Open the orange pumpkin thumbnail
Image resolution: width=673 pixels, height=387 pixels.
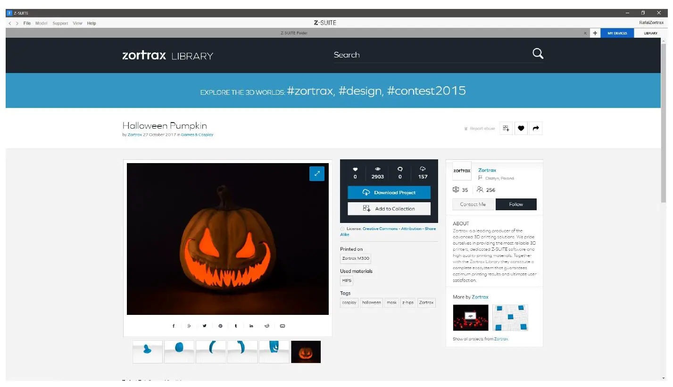(x=306, y=352)
